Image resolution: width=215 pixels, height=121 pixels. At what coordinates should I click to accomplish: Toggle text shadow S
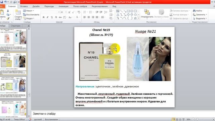(56, 17)
